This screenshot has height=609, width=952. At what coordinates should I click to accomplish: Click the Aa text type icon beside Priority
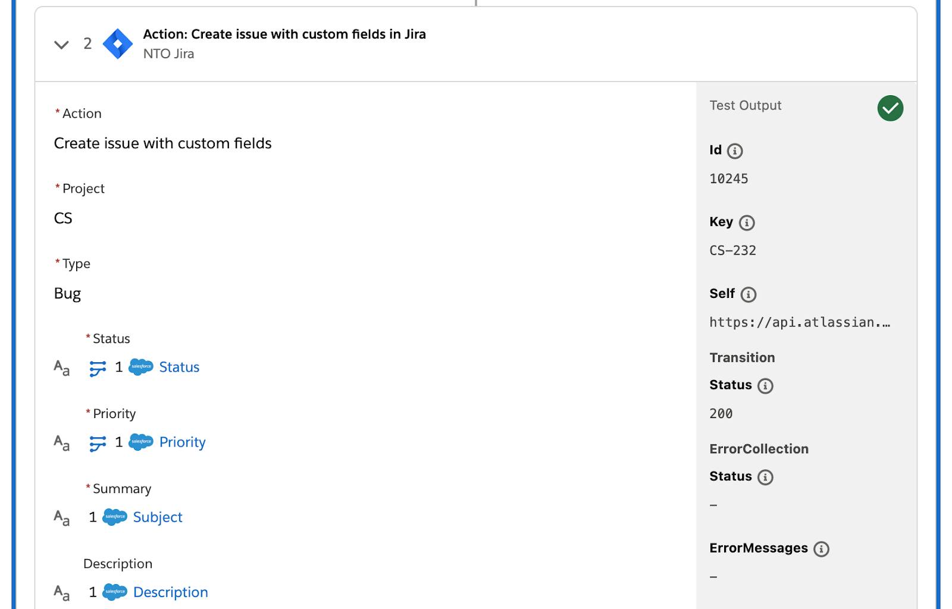click(62, 443)
